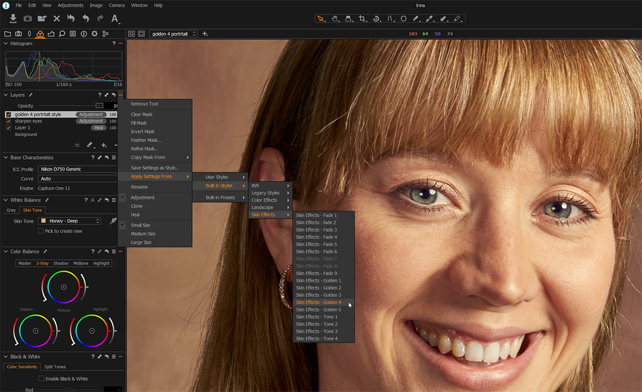
Task: Open the Adjustments menu in menu bar
Action: (x=70, y=5)
